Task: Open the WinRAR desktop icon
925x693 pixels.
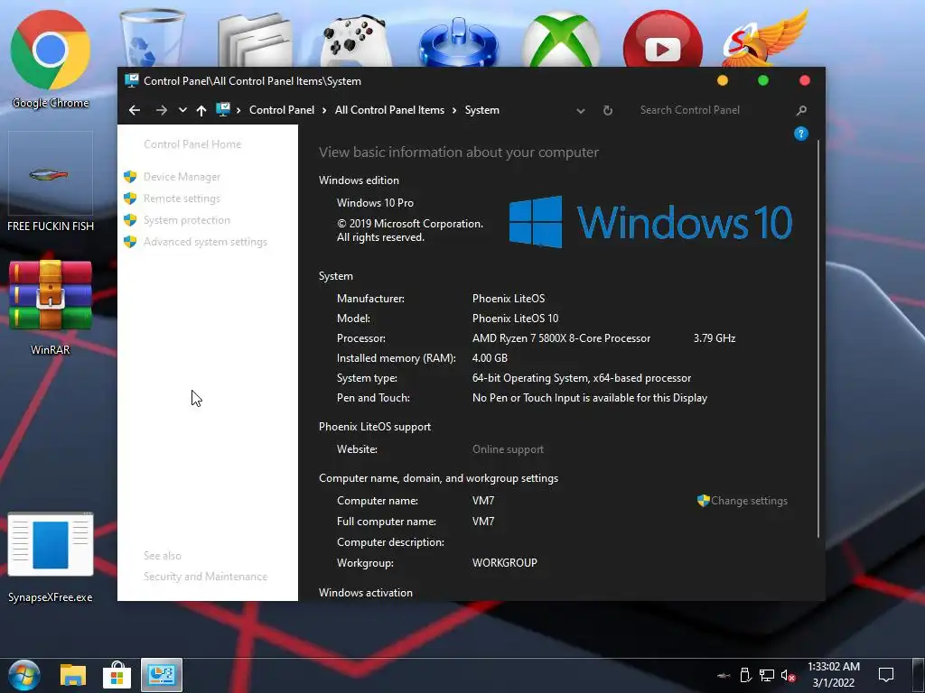Action: [x=51, y=308]
